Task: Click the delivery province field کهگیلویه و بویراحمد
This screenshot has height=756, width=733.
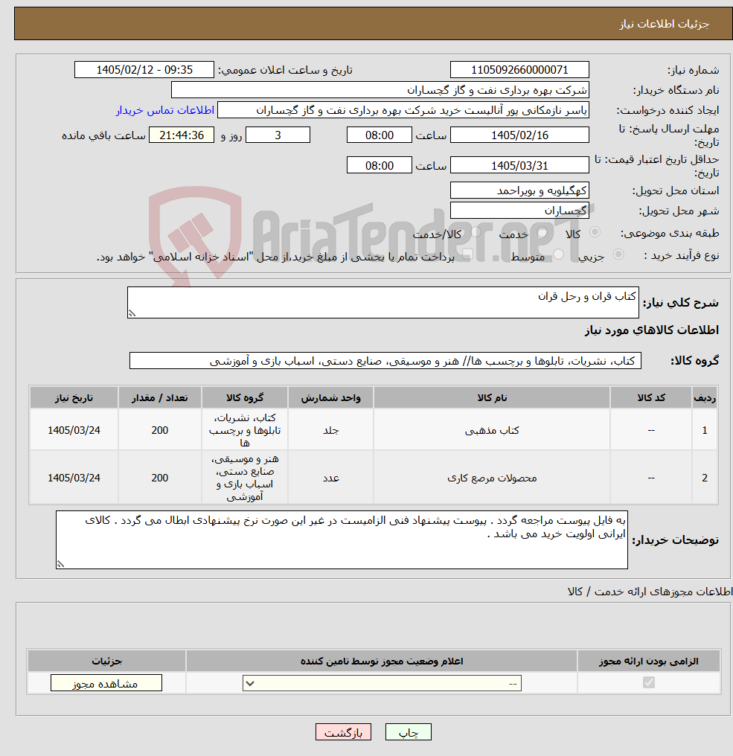Action: [519, 190]
